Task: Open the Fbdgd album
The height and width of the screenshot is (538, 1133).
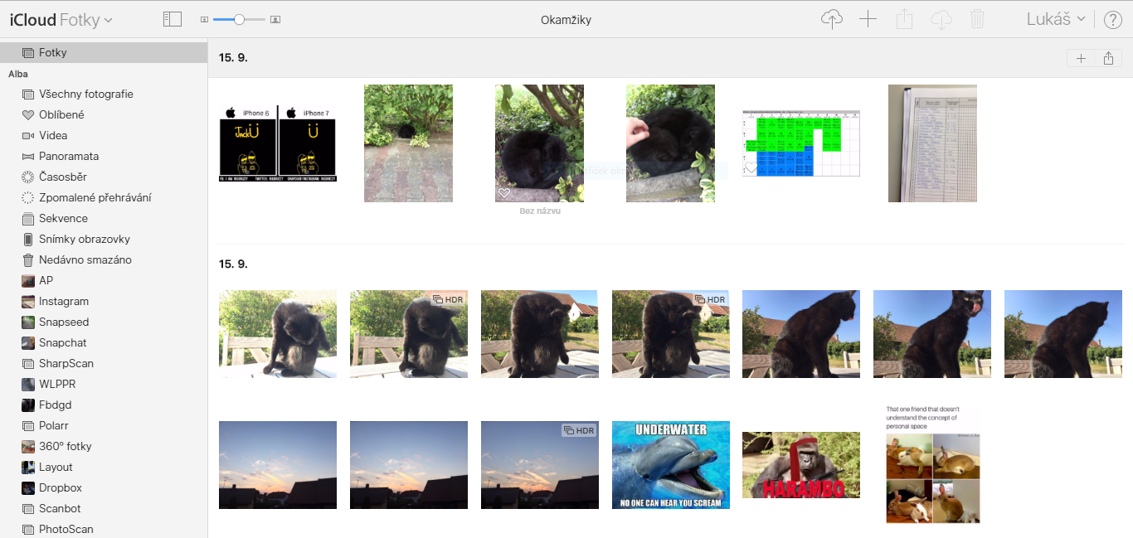Action: pos(104,405)
